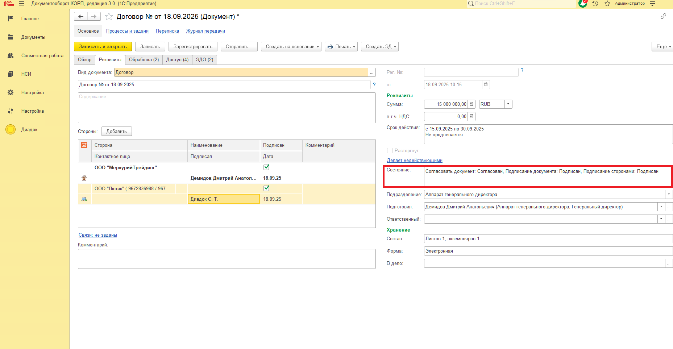Click into the Комментарий text field
This screenshot has width=673, height=349.
click(x=227, y=259)
